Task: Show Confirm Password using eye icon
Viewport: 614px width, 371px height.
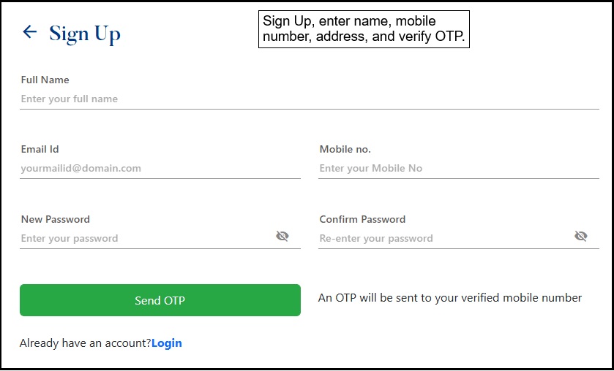Action: pos(581,236)
